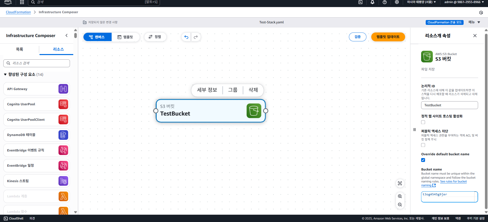This screenshot has width=488, height=222.
Task: Click CloudFormation 콘솔 모드 button
Action: [x=445, y=22]
